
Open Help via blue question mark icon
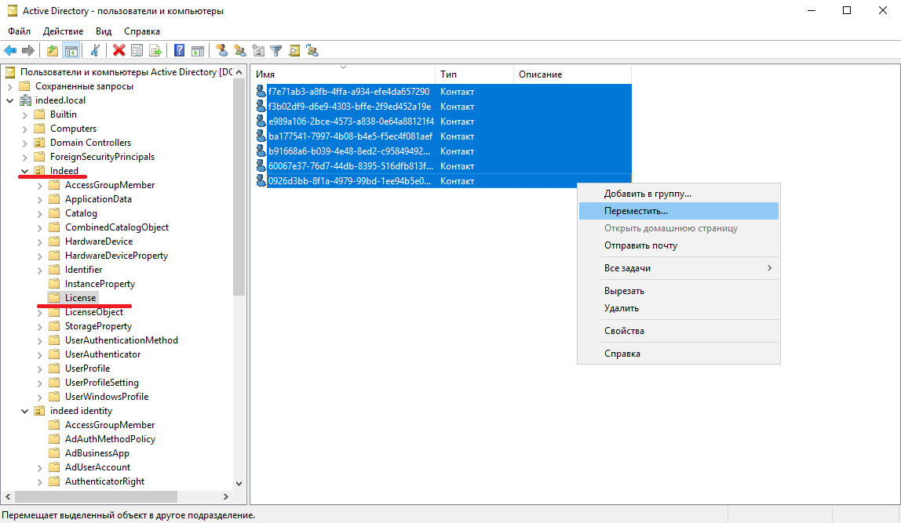click(x=180, y=51)
